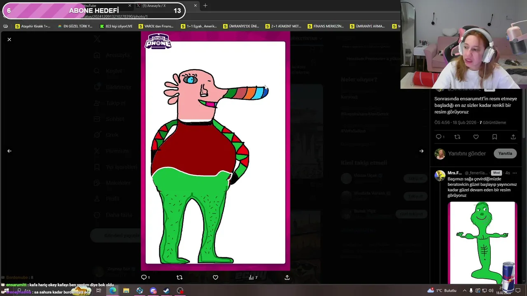Repost icon in the tweet side panel
The width and height of the screenshot is (527, 296).
tap(457, 137)
